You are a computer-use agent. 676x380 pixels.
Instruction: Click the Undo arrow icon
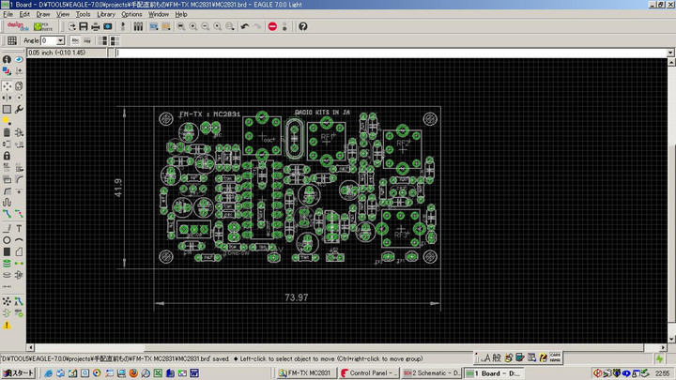pos(245,26)
